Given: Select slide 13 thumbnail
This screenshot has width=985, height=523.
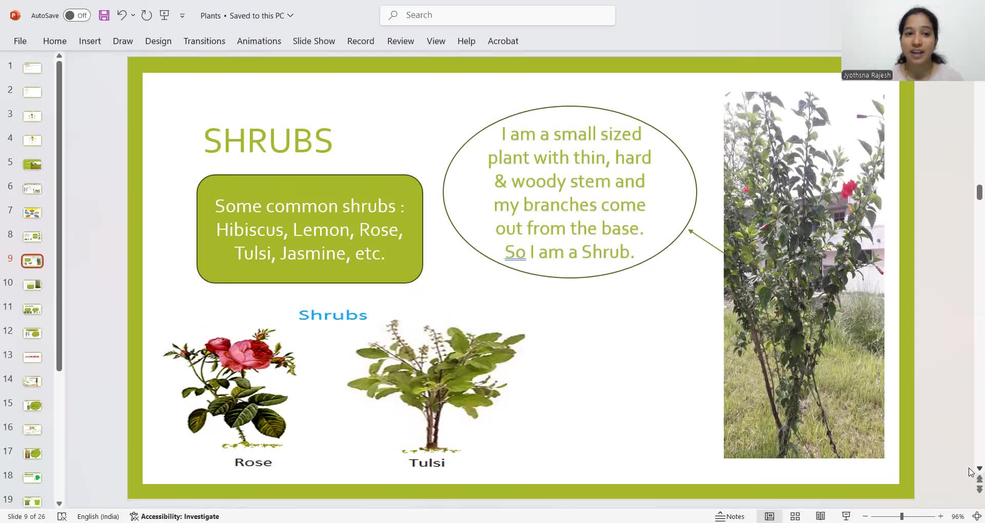Looking at the screenshot, I should tap(32, 357).
